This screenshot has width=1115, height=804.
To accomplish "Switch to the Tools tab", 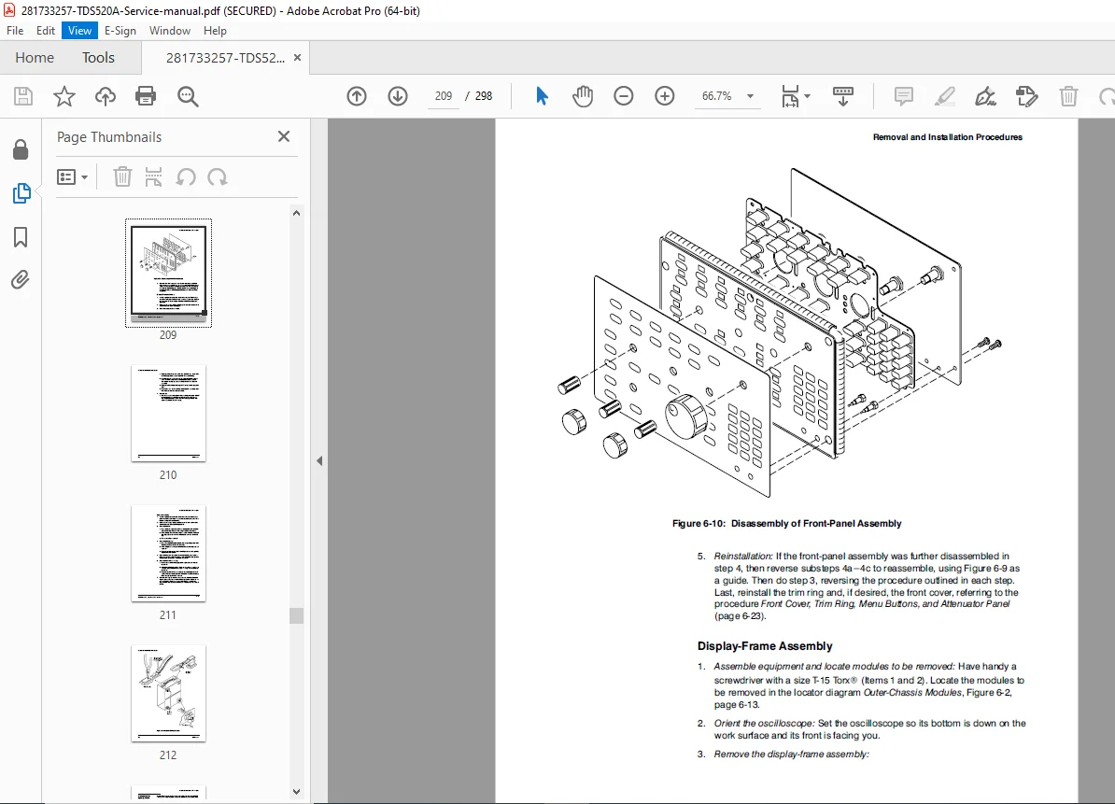I will point(98,58).
